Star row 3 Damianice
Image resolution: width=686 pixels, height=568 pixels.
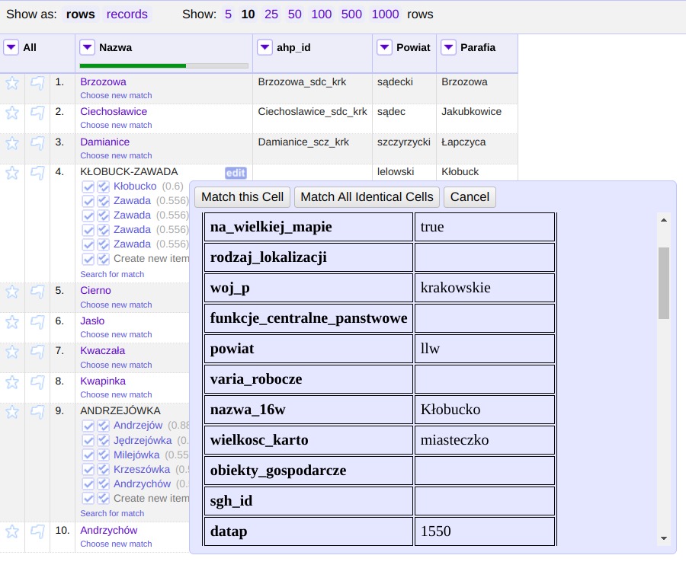point(12,143)
